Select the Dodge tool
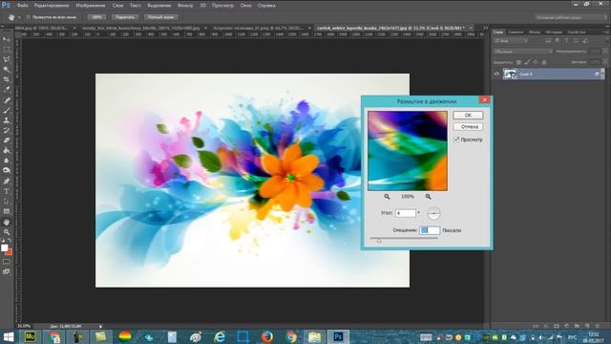 [7, 170]
